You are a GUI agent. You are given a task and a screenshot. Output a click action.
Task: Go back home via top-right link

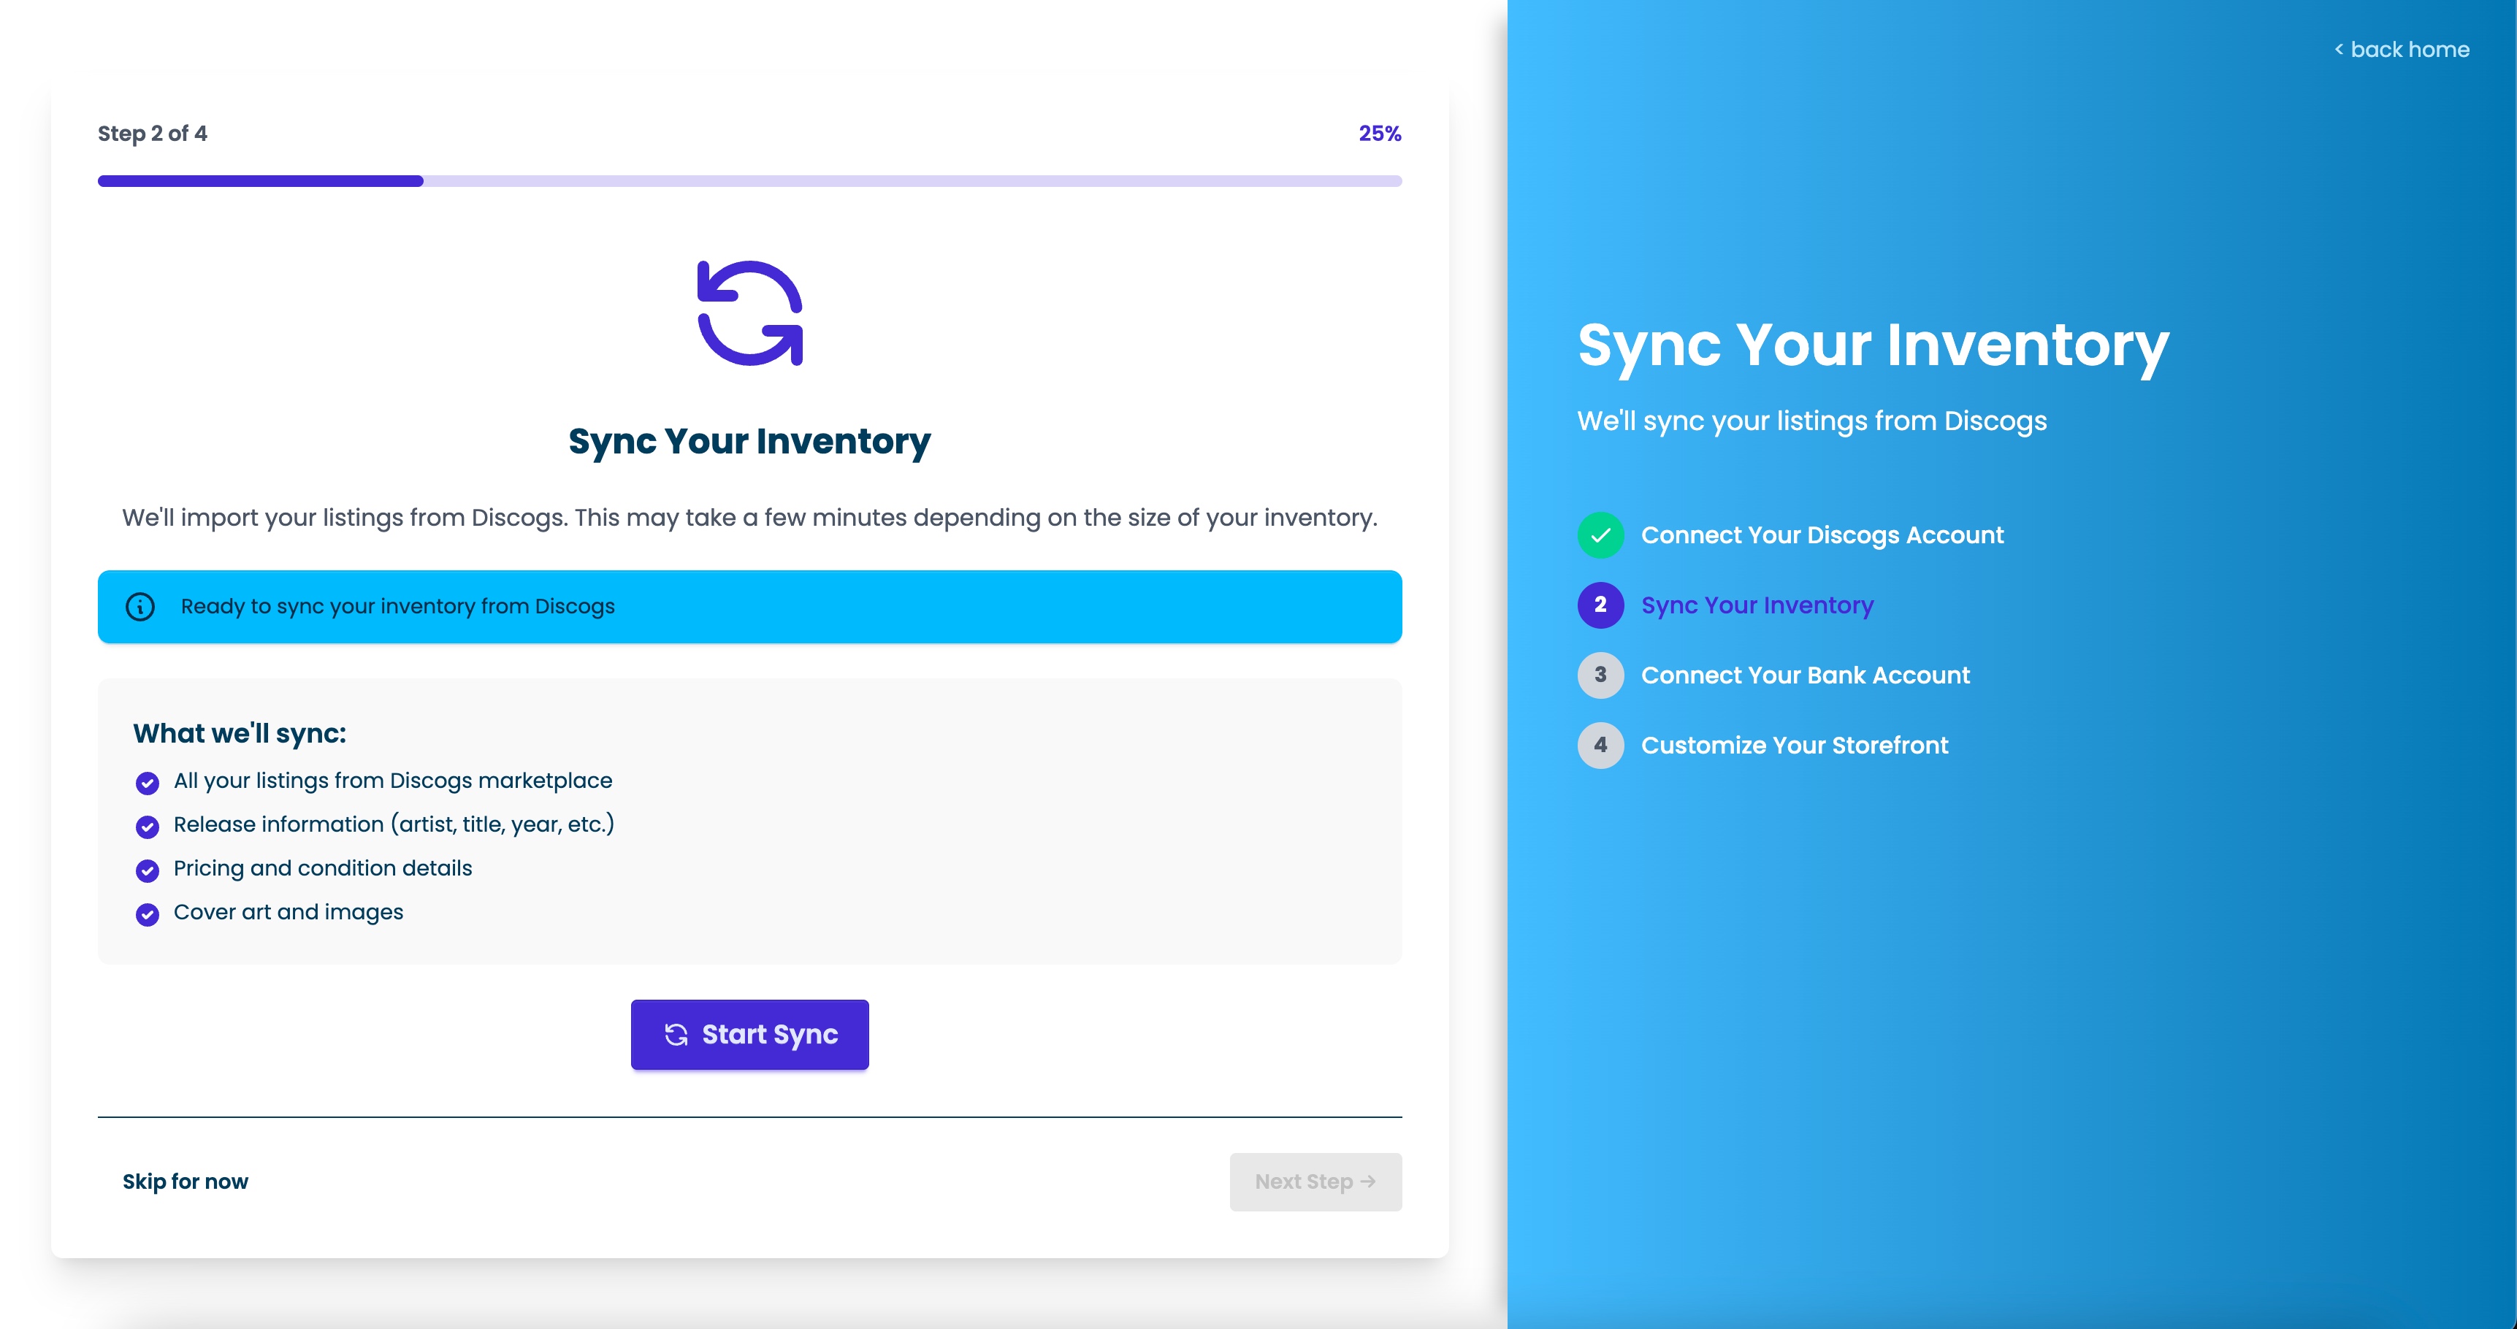click(2402, 50)
